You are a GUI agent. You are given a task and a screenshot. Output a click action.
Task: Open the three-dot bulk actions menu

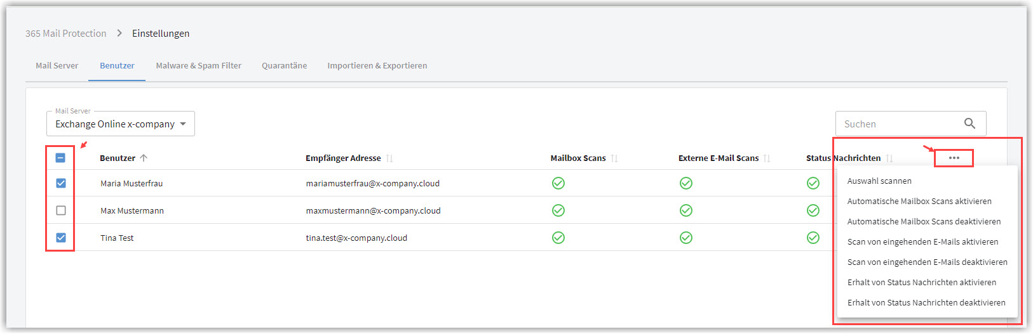coord(954,158)
